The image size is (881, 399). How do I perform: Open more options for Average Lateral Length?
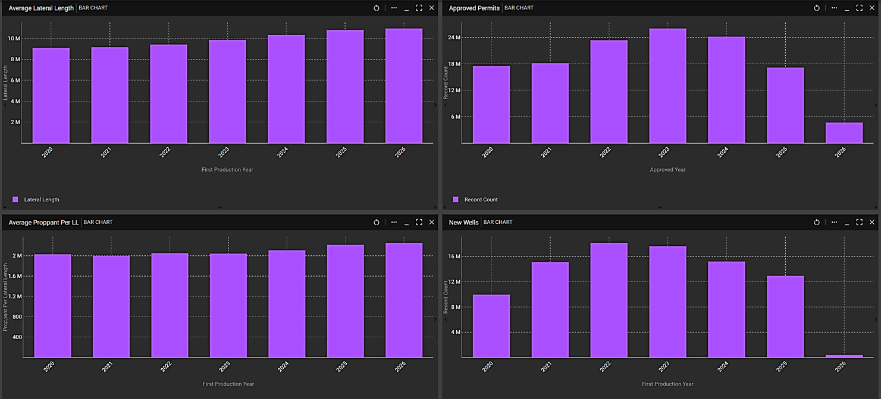coord(394,8)
